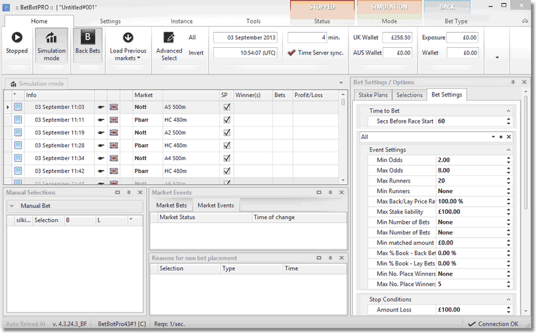The height and width of the screenshot is (334, 537).
Task: Close the Market Events panel
Action: pos(341,192)
